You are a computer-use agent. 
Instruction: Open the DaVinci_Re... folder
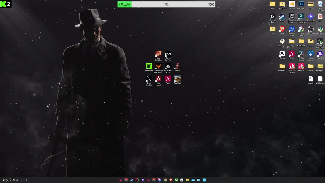point(282,5)
